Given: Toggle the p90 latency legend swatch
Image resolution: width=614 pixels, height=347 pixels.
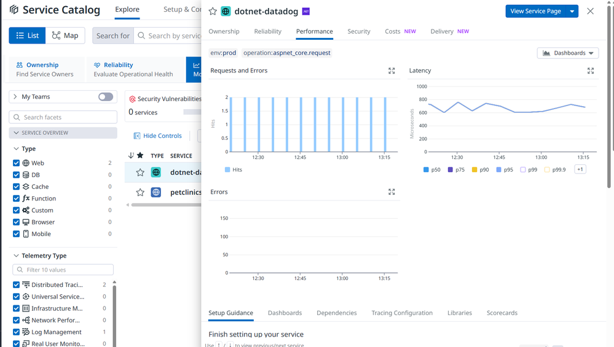Looking at the screenshot, I should (474, 170).
